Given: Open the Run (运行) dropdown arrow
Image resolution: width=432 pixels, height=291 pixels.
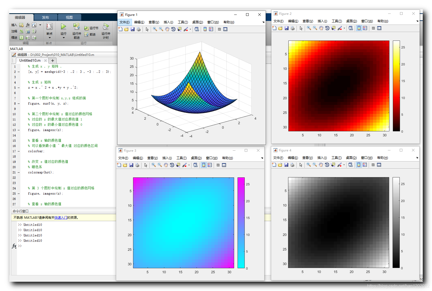Looking at the screenshot, I should tap(63, 38).
